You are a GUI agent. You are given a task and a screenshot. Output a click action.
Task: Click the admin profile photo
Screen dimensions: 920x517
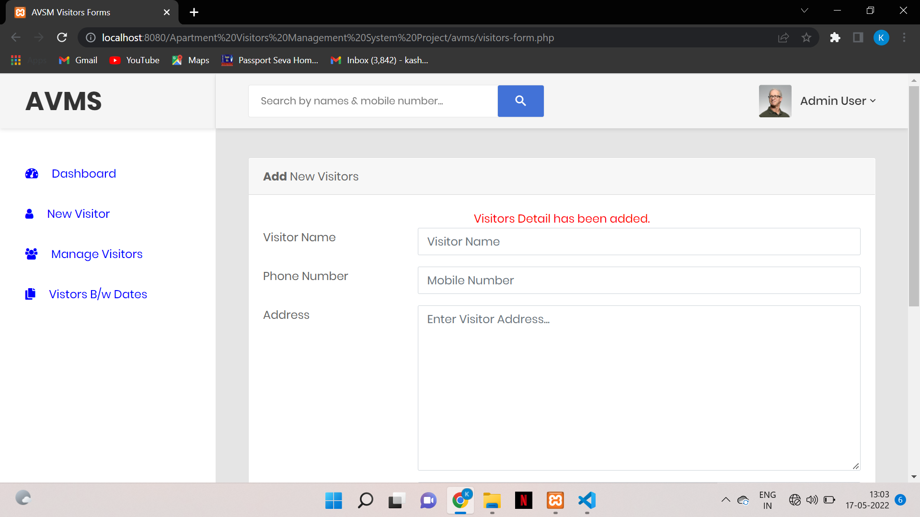tap(775, 101)
